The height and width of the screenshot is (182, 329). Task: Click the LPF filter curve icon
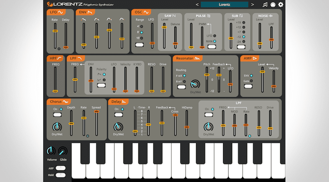[x=80, y=58]
